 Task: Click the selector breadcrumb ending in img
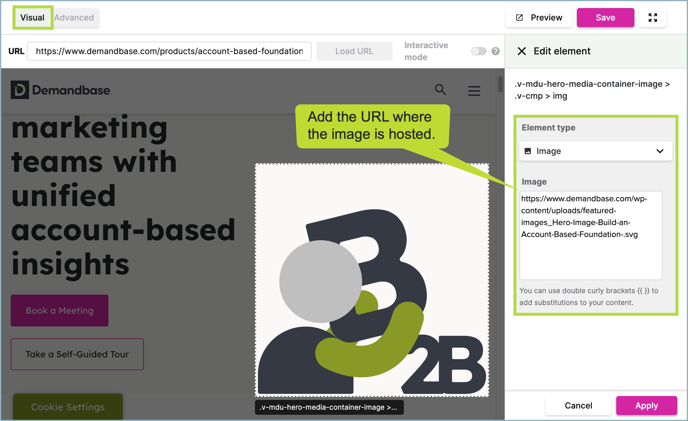[592, 90]
